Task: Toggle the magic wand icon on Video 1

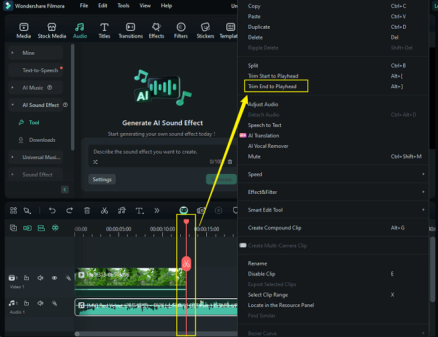Action: coord(68,278)
